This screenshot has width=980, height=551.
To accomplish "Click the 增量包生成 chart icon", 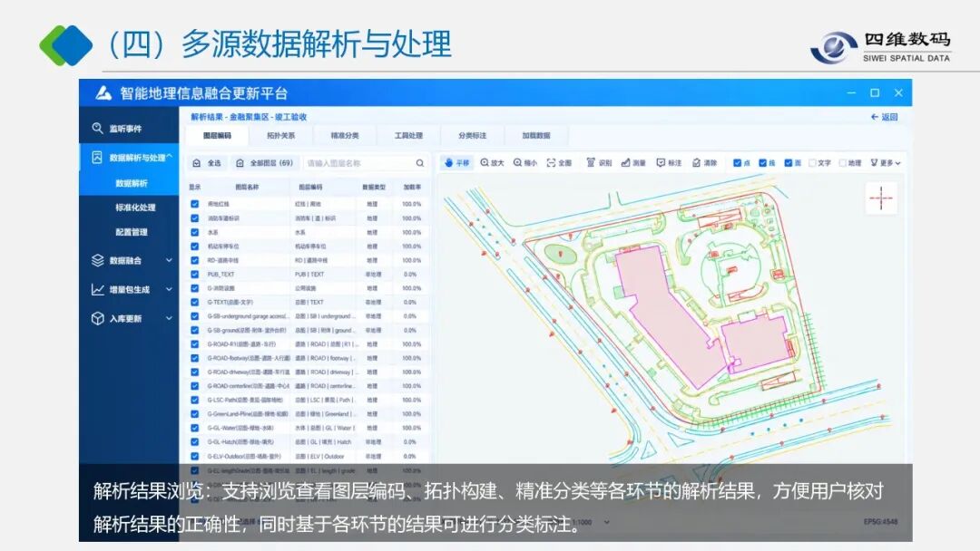I will click(97, 289).
